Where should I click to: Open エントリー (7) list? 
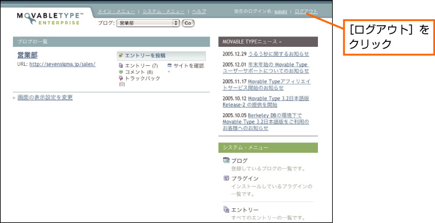coord(141,66)
